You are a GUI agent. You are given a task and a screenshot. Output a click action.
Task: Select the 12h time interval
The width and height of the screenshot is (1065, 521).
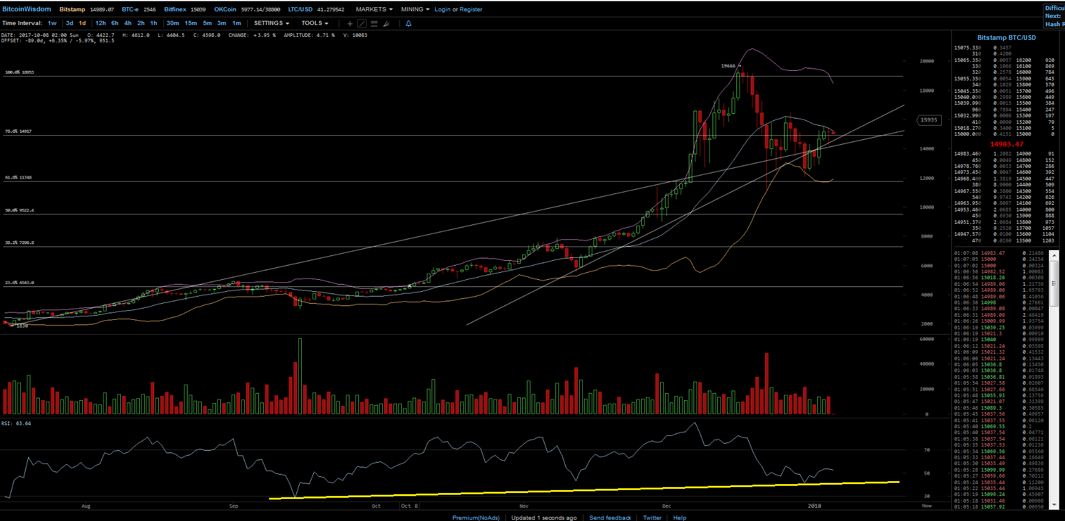pyautogui.click(x=101, y=23)
